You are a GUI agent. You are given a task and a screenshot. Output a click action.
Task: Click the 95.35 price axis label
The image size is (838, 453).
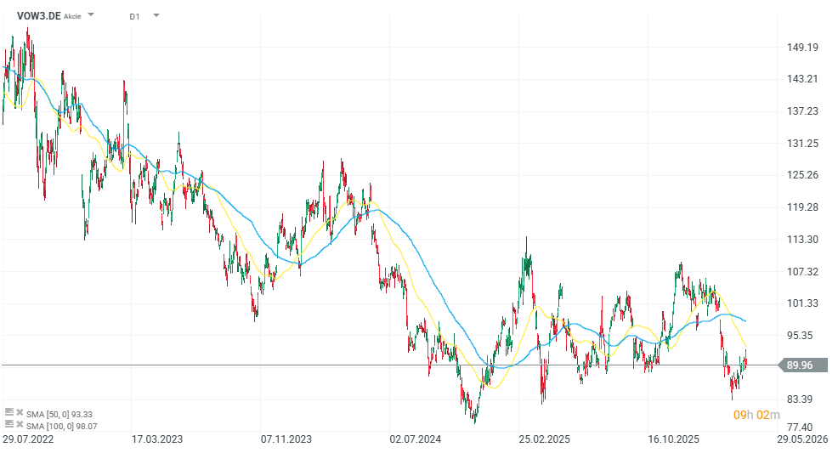[800, 336]
